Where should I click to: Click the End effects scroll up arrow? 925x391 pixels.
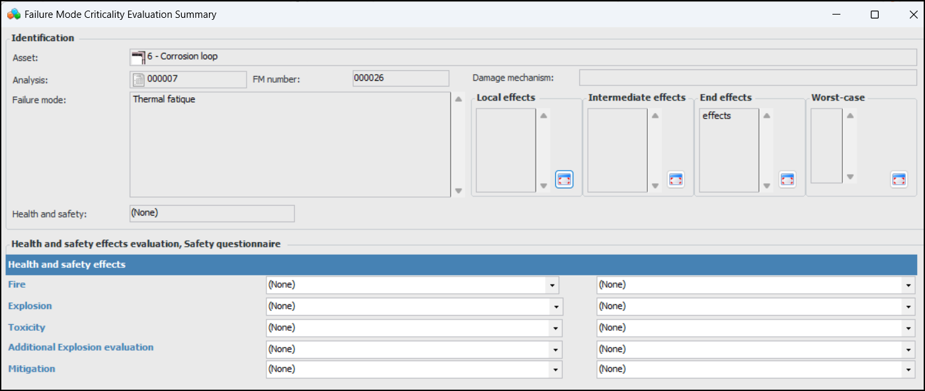coord(767,116)
